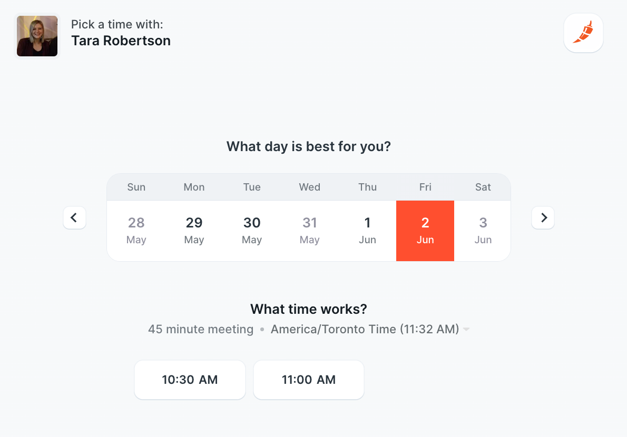Click the Fri column header
The image size is (627, 437).
click(425, 187)
